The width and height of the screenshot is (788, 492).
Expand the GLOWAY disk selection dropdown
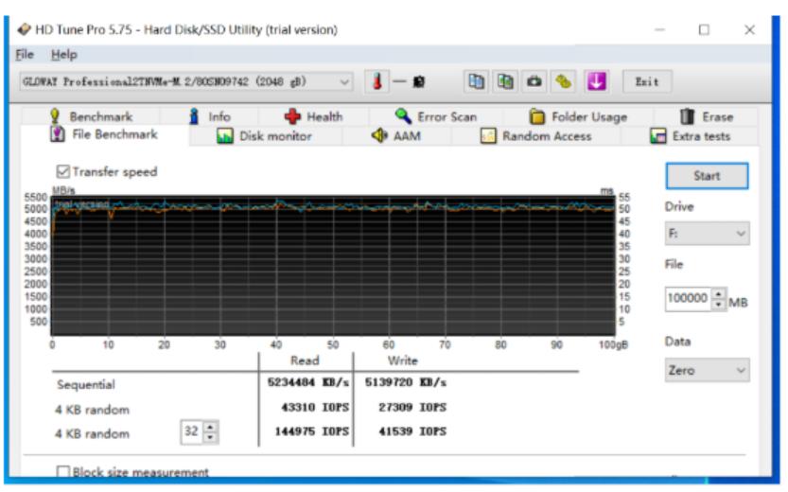(x=344, y=82)
